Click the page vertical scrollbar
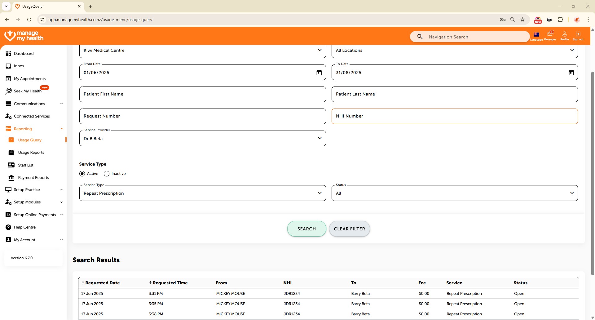 (593, 174)
